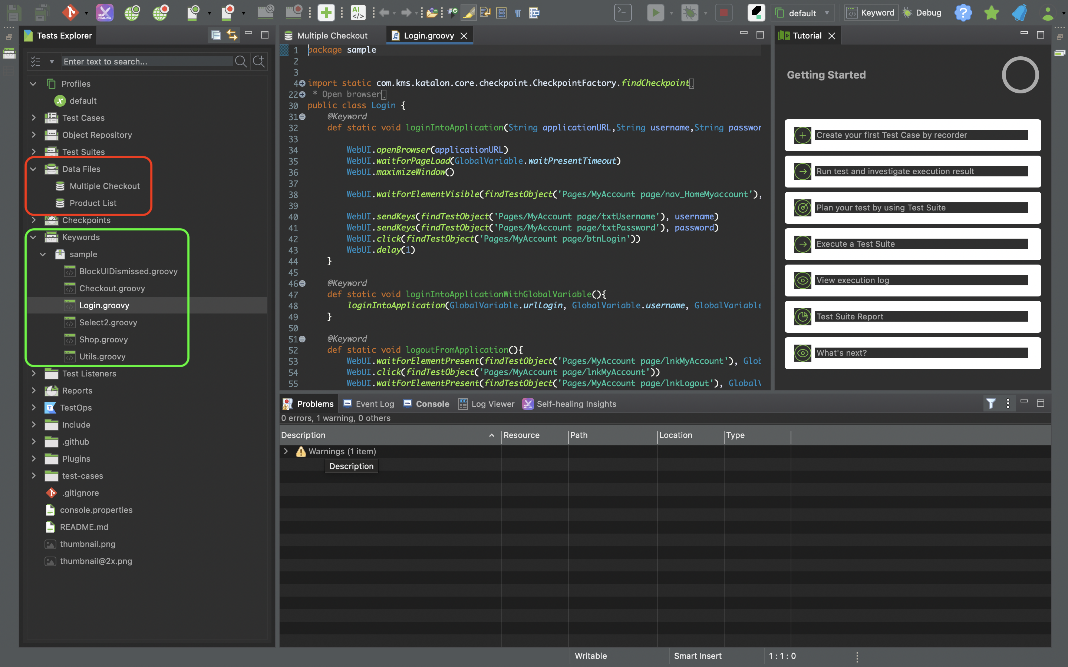Select Shop.groovy under the sample keywords
This screenshot has width=1068, height=667.
[104, 340]
